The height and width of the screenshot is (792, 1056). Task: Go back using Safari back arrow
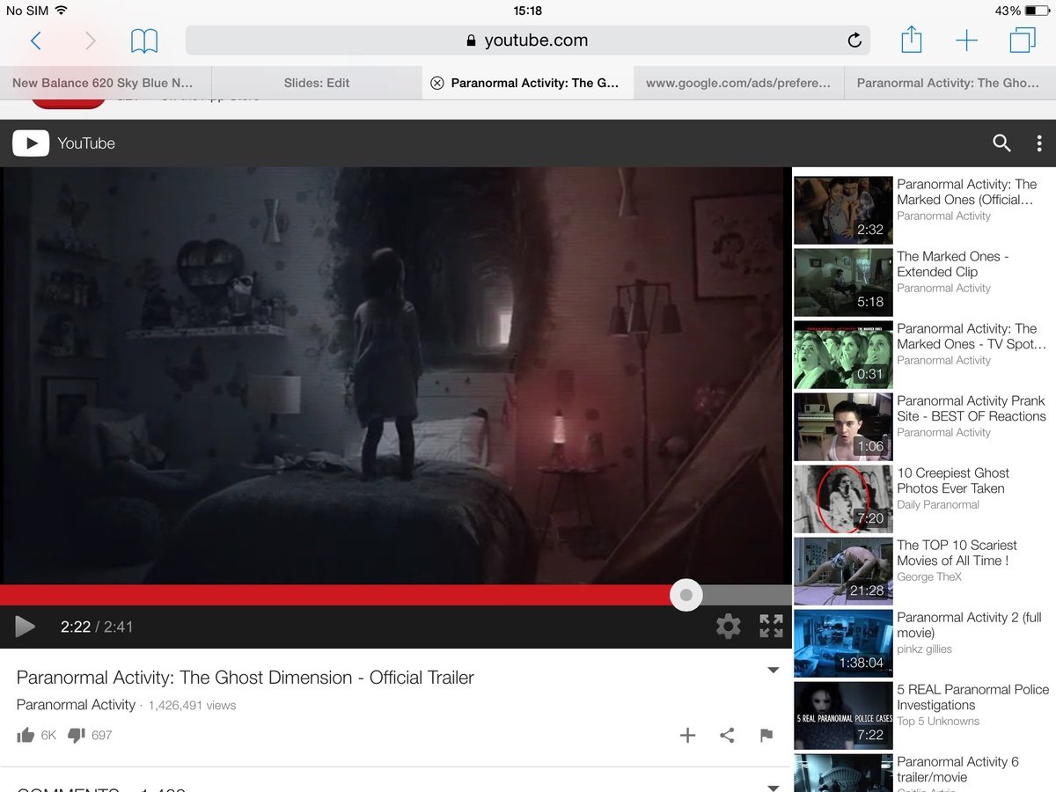36,40
